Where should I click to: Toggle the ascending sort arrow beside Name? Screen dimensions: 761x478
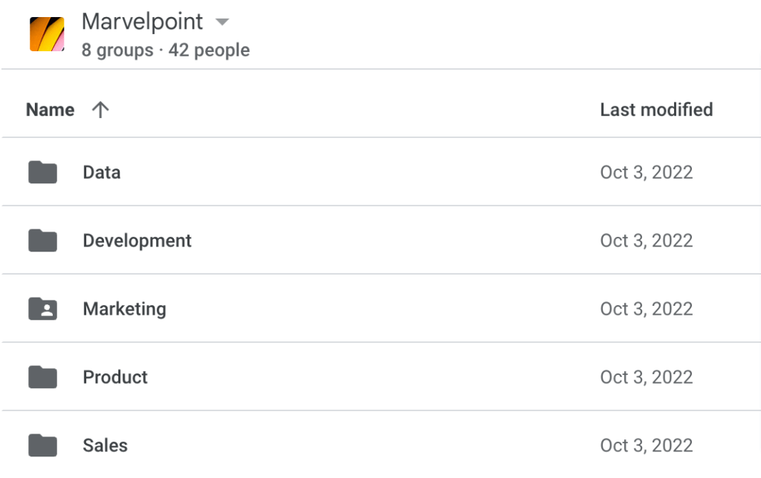coord(100,110)
